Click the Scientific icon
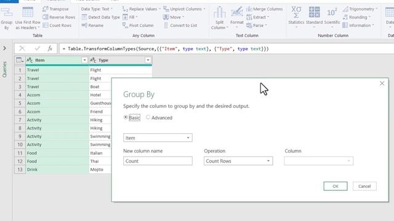394x221 pixels. point(332,12)
